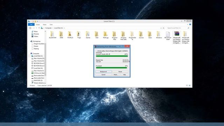The width and height of the screenshot is (224, 126).
Task: Select Dragon homegroup member
Action: 38,44
